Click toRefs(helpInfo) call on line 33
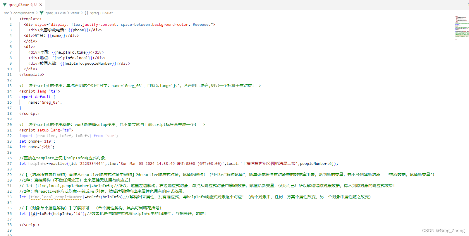The width and height of the screenshot is (469, 236). tap(105, 197)
